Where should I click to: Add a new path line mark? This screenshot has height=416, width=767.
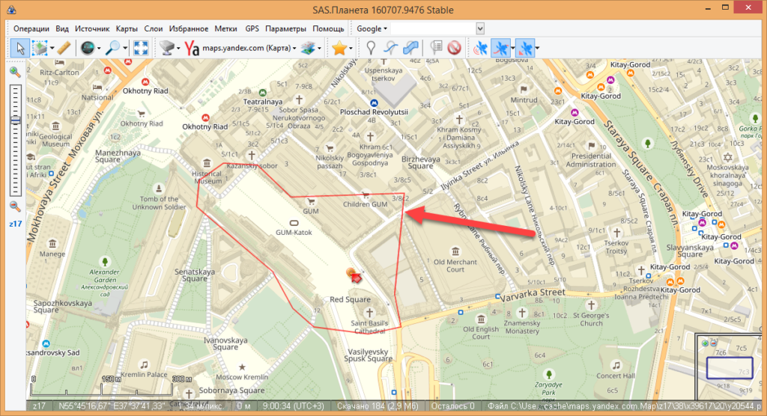389,48
